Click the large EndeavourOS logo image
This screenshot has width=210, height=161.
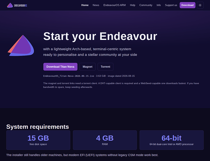click(x=21, y=45)
